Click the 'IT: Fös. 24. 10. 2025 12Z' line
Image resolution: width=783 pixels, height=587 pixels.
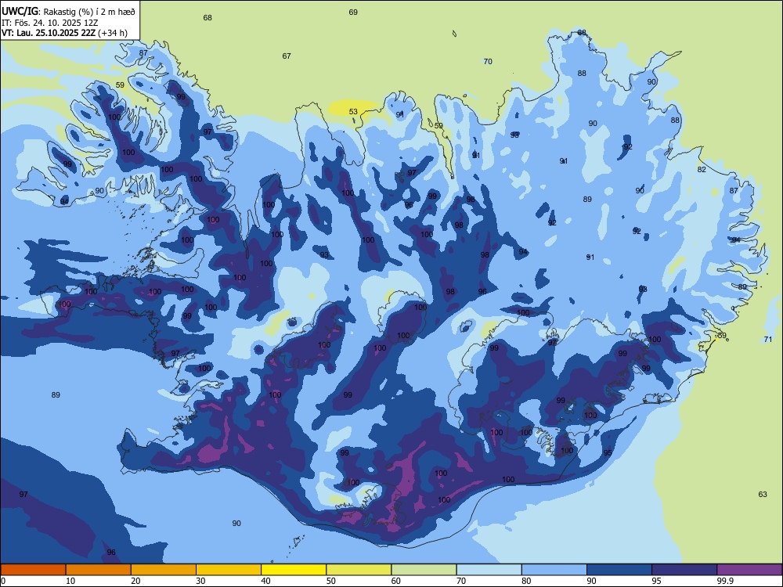point(49,23)
